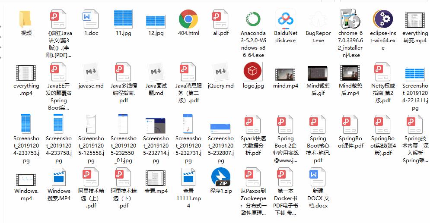Select the SpringBoot课件.pdf icon
Screen dimensions: 430x223
pyautogui.click(x=350, y=125)
